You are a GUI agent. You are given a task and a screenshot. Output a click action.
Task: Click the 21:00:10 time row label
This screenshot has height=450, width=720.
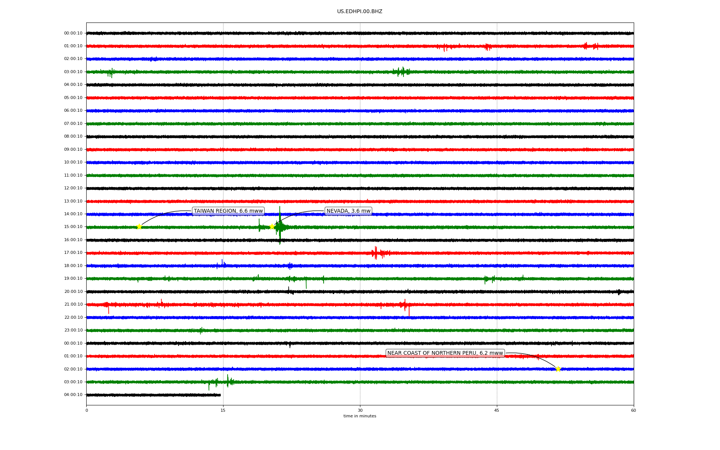[x=73, y=304]
